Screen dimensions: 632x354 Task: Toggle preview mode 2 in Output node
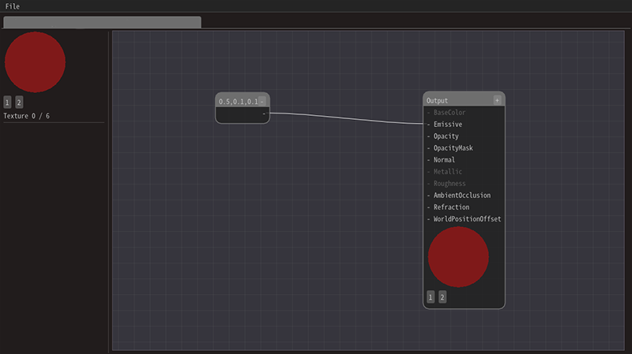(x=442, y=297)
